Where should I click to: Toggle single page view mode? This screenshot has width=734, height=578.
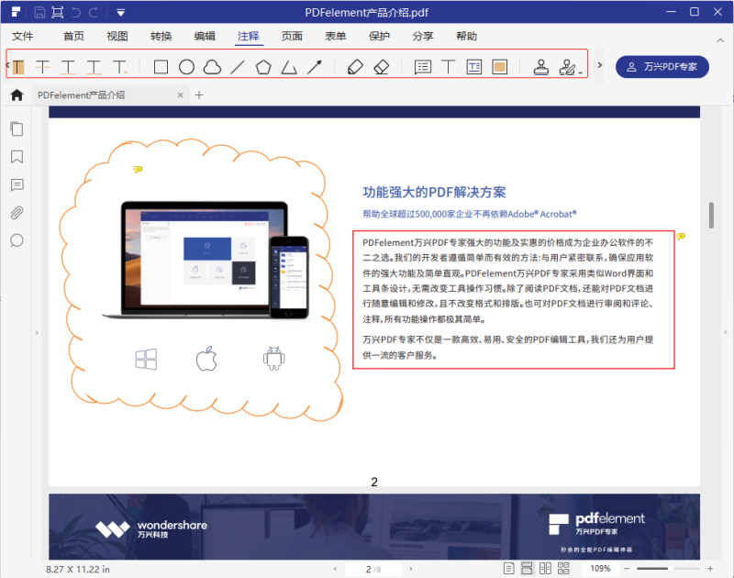508,568
